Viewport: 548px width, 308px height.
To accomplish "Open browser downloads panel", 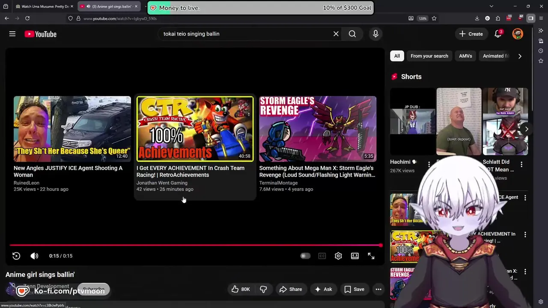I will (x=477, y=18).
